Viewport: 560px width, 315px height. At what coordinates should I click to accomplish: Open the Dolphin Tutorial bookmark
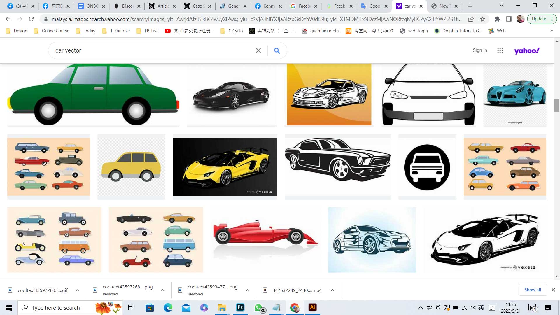pos(458,31)
